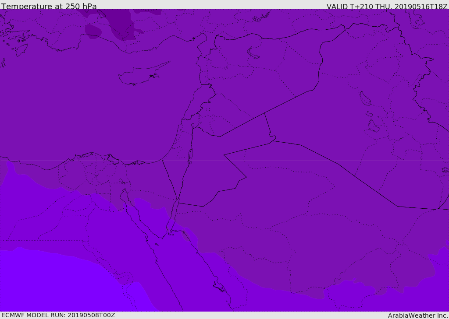Click the 'Temperature at 250 hPa' title

click(x=49, y=6)
